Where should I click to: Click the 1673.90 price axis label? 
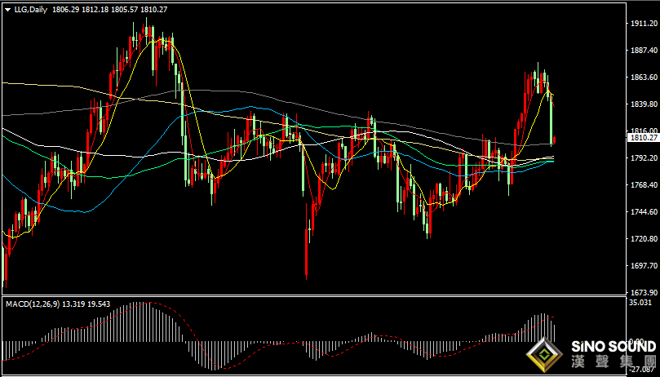(x=644, y=292)
